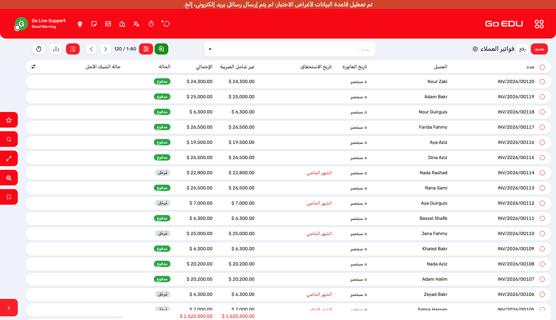
Task: Open the invoice row for Nour Zaki
Action: click(288, 82)
